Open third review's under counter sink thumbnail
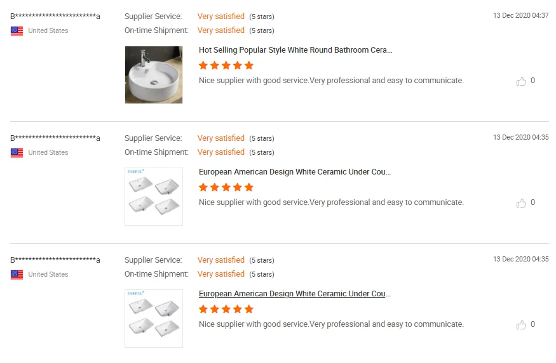Screen dimensions: 556x363 pyautogui.click(x=154, y=319)
